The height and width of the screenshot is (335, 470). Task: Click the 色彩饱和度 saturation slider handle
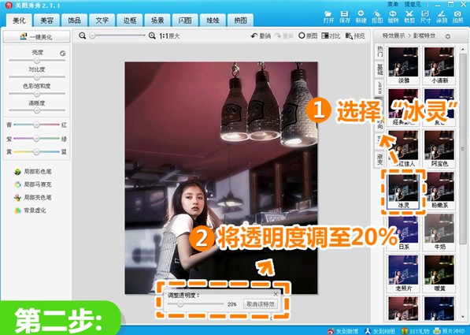[37, 94]
